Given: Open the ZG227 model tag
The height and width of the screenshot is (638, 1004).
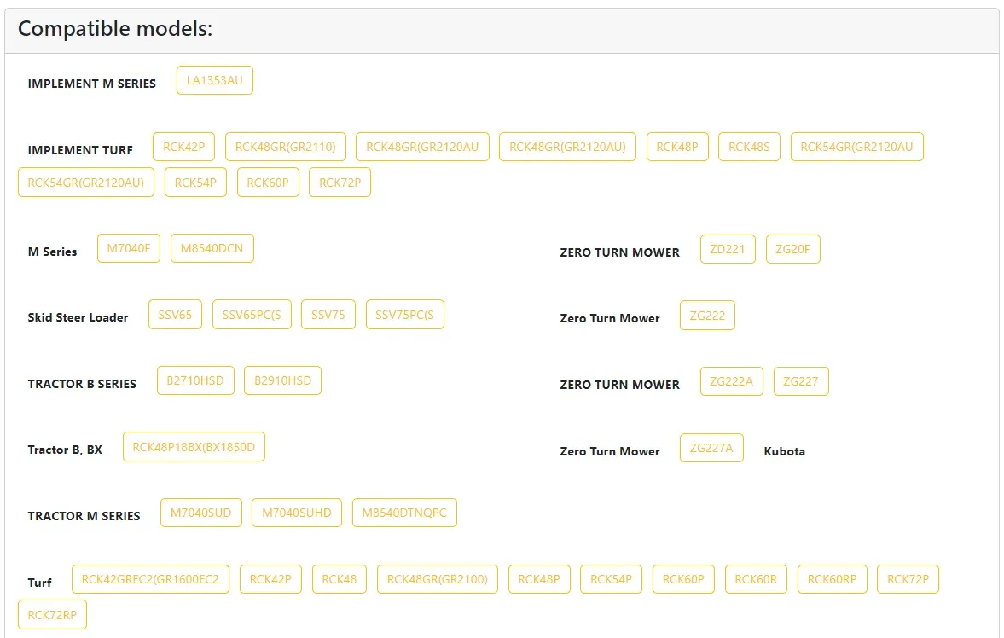Looking at the screenshot, I should pyautogui.click(x=801, y=381).
